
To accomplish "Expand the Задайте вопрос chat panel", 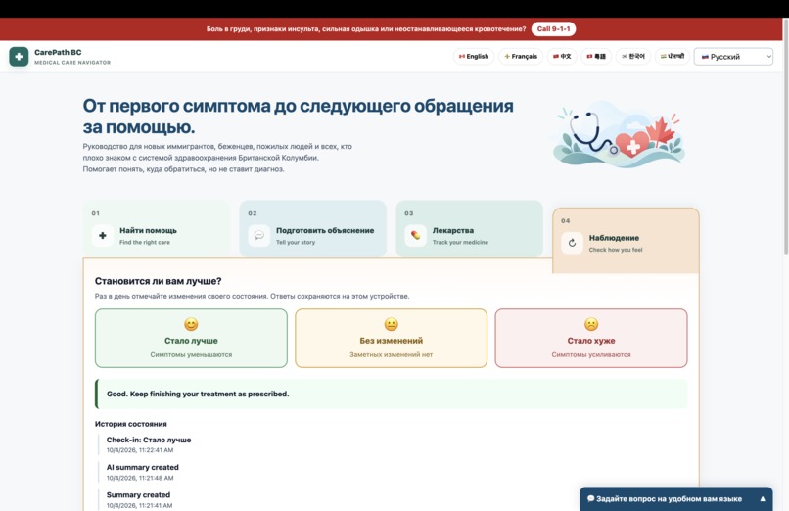I will point(675,499).
